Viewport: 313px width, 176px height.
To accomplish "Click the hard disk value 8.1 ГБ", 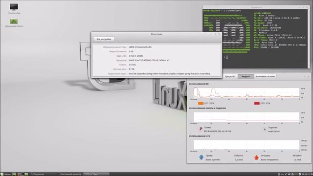I will click(132, 69).
